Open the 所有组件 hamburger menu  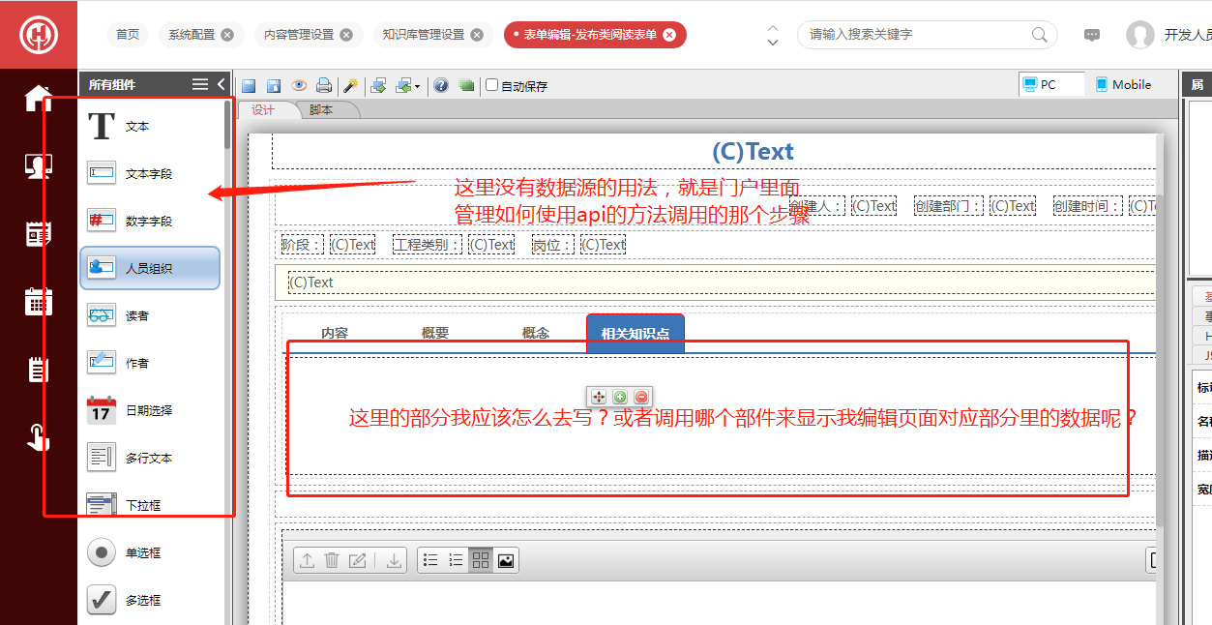[x=200, y=84]
